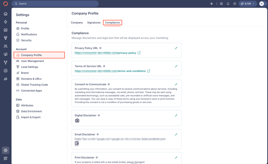Click the megaphone marketing icon in sidebar
The width and height of the screenshot is (268, 164).
pyautogui.click(x=6, y=54)
